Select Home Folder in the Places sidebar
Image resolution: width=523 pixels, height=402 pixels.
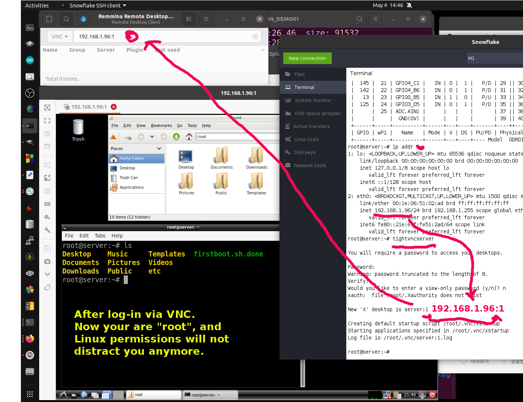136,158
